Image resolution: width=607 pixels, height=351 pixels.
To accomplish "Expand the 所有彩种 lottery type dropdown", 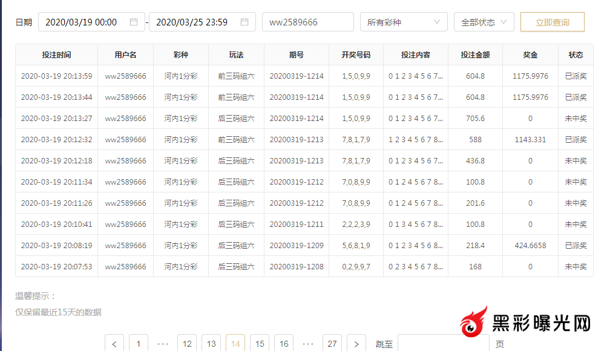I will 403,22.
